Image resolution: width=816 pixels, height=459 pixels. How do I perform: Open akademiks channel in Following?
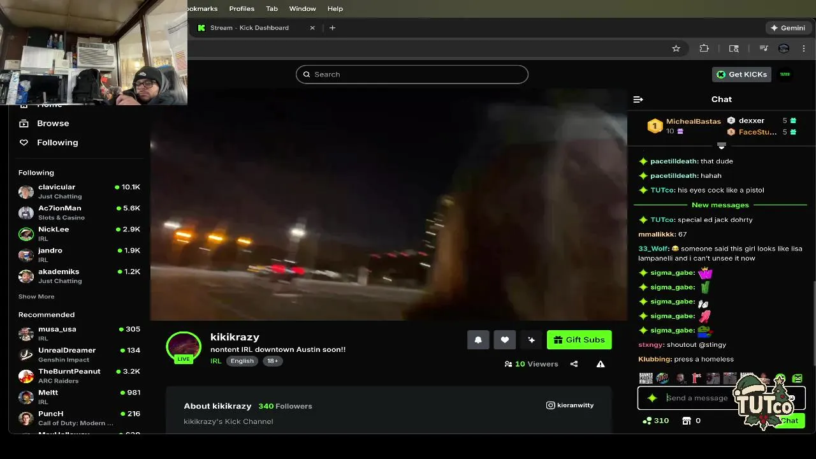79,275
